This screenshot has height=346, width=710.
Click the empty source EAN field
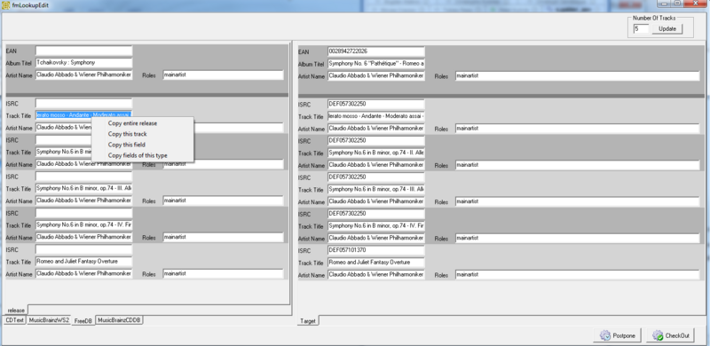click(83, 51)
